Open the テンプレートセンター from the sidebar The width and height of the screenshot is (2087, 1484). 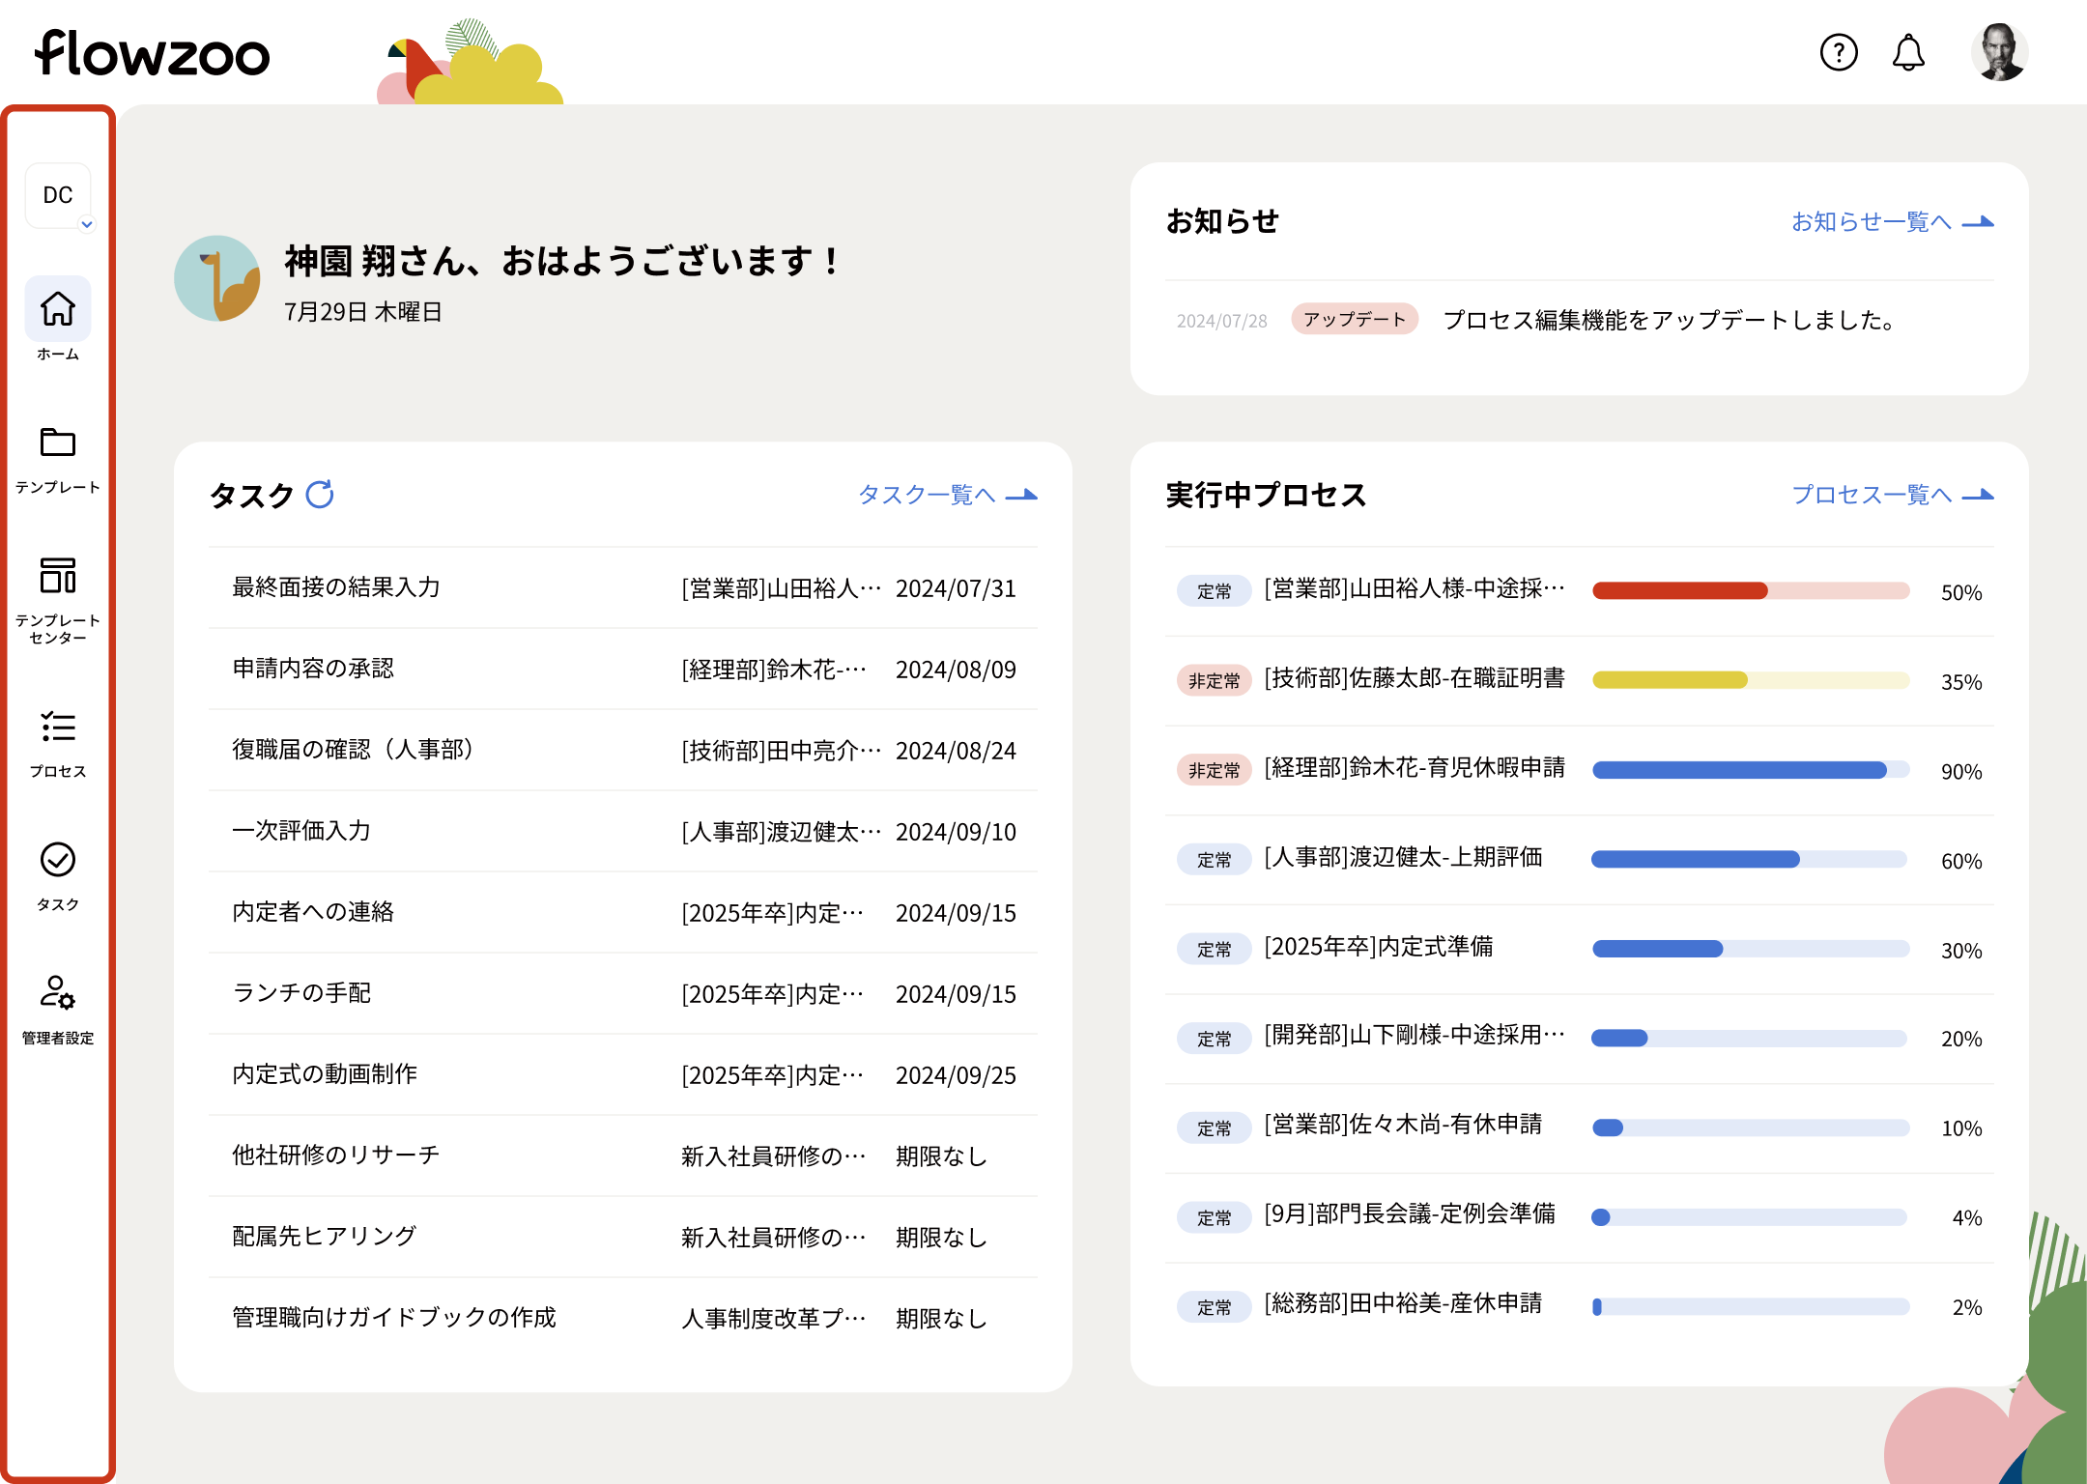(58, 576)
